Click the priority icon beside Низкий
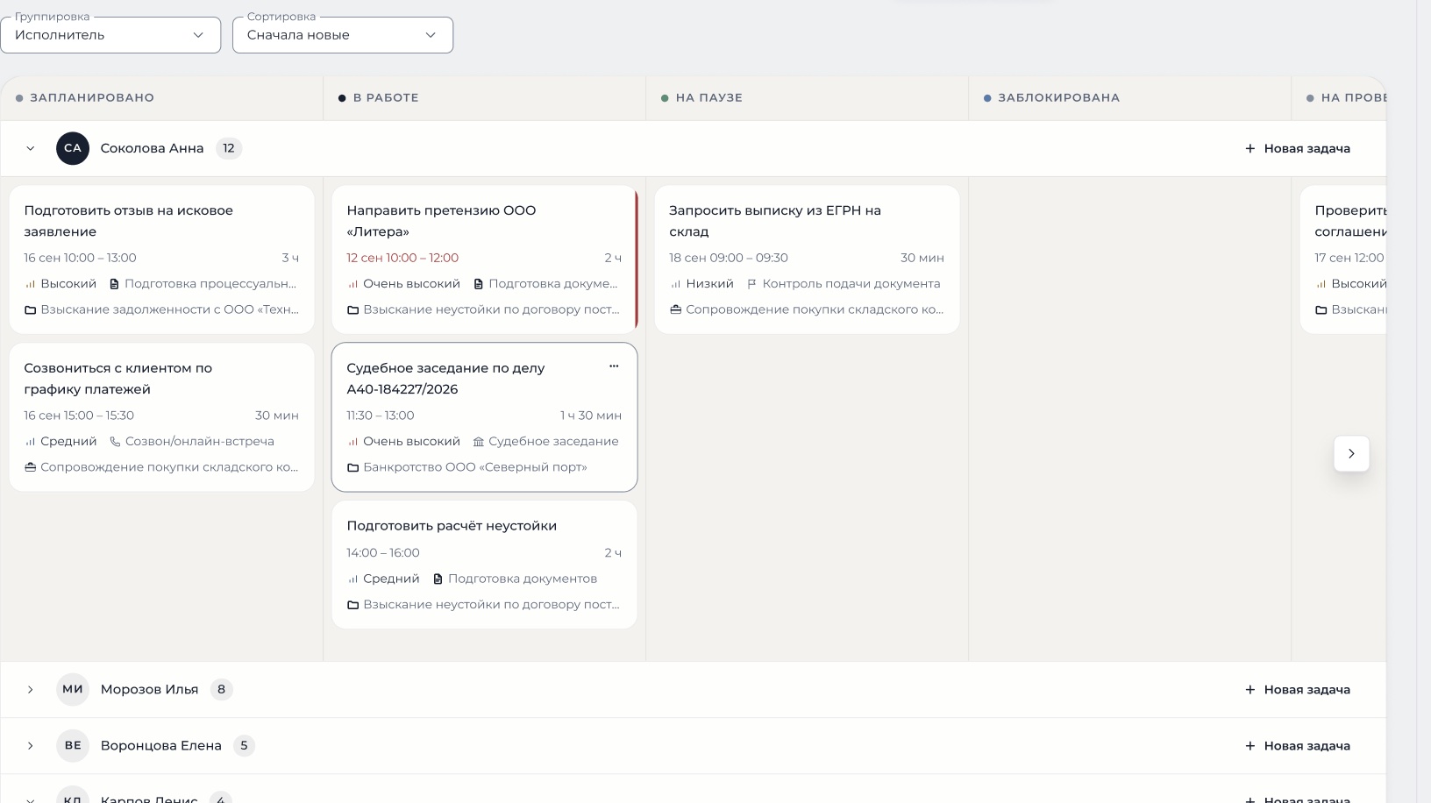 (675, 284)
